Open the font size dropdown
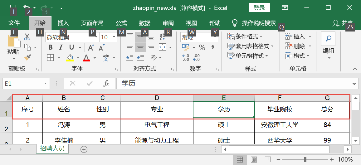The width and height of the screenshot is (361, 165). coord(114,37)
